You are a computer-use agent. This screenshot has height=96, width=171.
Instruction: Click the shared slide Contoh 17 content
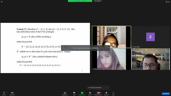pyautogui.click(x=45, y=48)
